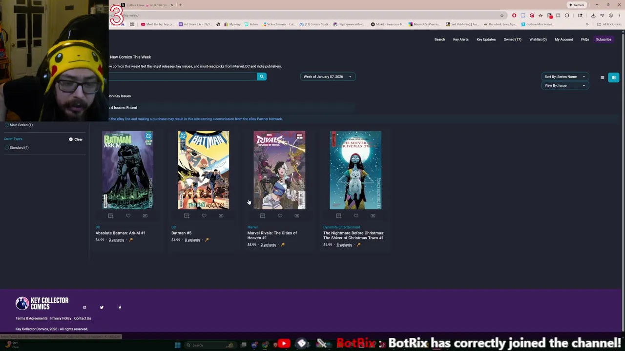The height and width of the screenshot is (351, 625).
Task: Add Batman #5 to collection
Action: pyautogui.click(x=187, y=215)
